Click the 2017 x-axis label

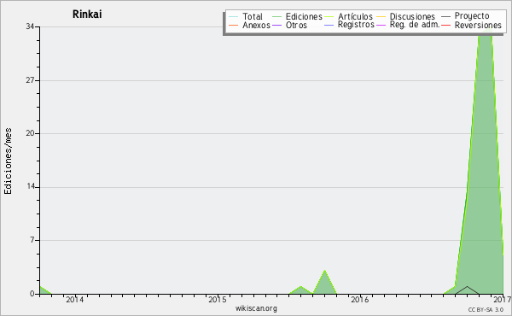[503, 300]
